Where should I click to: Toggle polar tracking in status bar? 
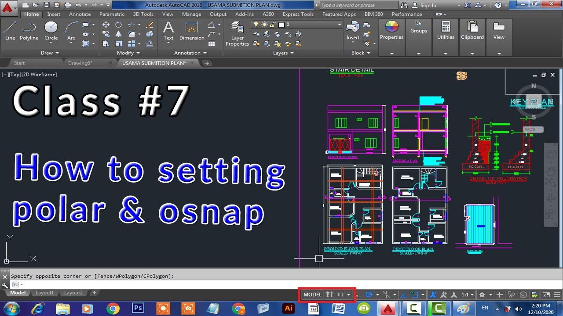click(x=369, y=295)
